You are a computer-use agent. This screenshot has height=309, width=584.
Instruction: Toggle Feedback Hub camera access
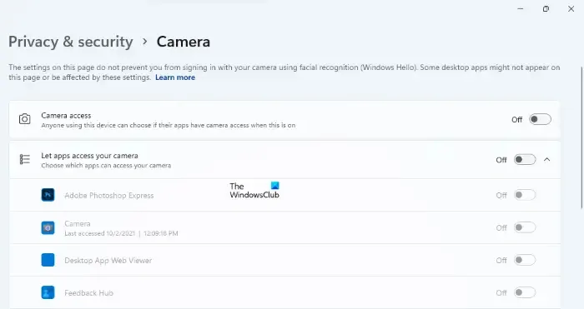tap(525, 292)
